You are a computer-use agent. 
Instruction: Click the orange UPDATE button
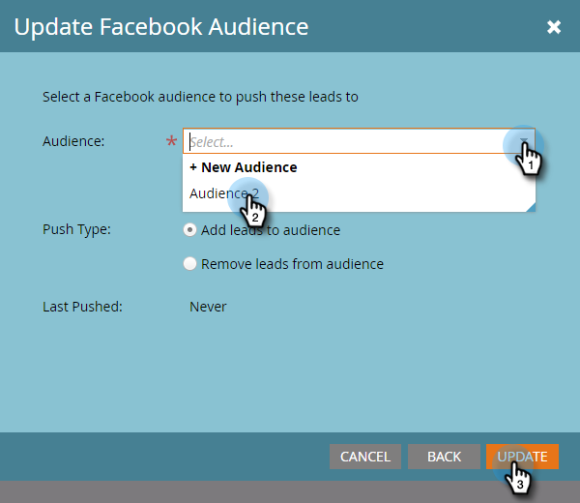[x=522, y=457]
